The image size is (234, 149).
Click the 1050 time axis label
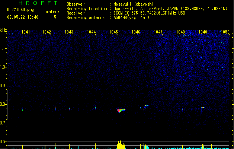tap(225, 32)
